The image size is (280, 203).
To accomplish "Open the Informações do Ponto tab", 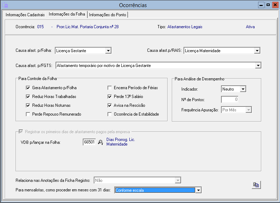I will pyautogui.click(x=107, y=15).
